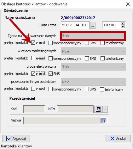Open drogą elektroniczną dropdown
133x149 pixels.
[93, 67]
